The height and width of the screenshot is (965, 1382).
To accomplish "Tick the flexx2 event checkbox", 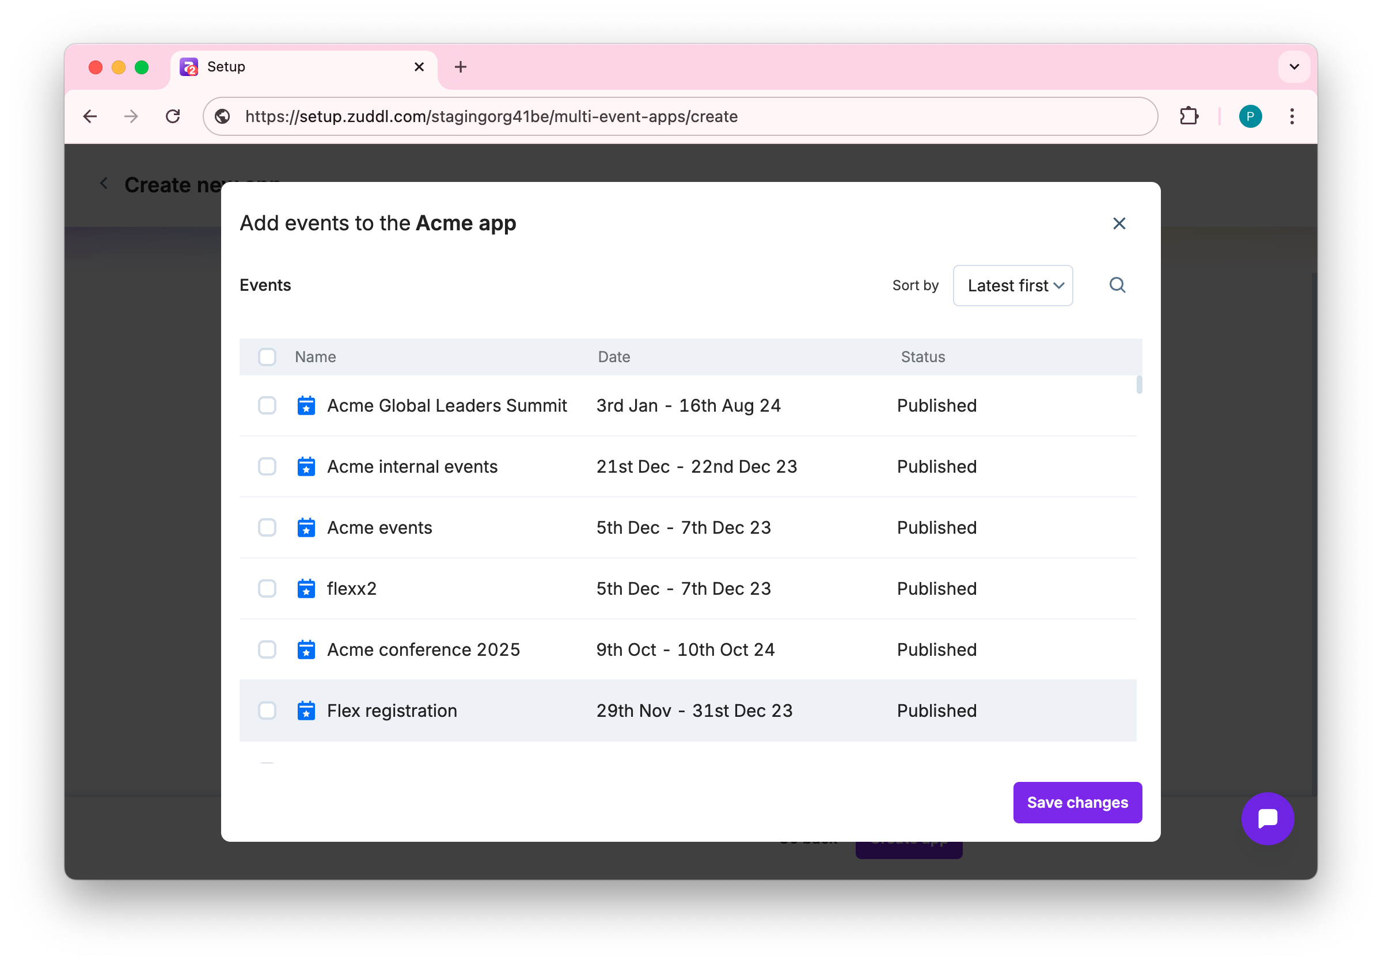I will (267, 588).
